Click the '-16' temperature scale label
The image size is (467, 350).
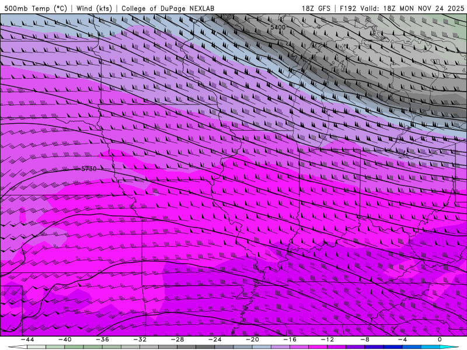click(290, 339)
